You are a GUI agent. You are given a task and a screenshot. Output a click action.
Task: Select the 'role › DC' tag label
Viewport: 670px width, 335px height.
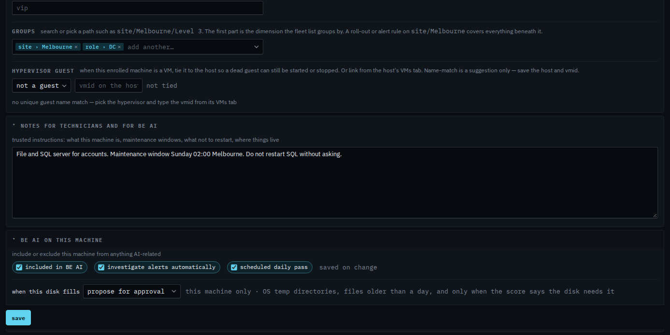point(100,47)
